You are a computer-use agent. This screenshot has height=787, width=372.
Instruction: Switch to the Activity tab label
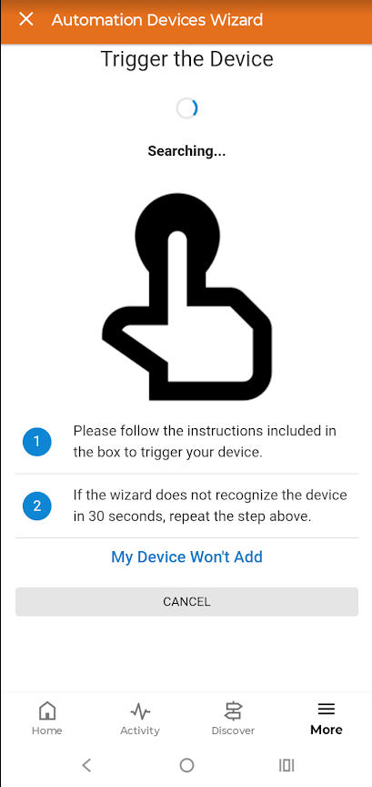click(x=140, y=731)
